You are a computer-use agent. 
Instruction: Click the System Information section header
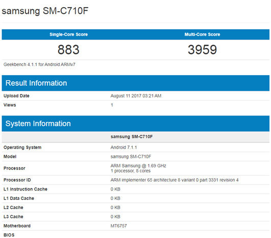point(136,124)
